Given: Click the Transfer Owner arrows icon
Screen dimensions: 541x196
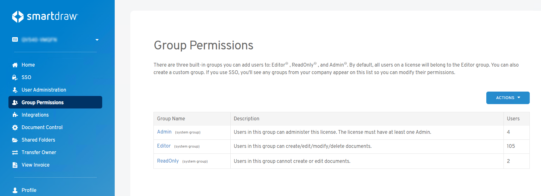Looking at the screenshot, I should point(15,153).
